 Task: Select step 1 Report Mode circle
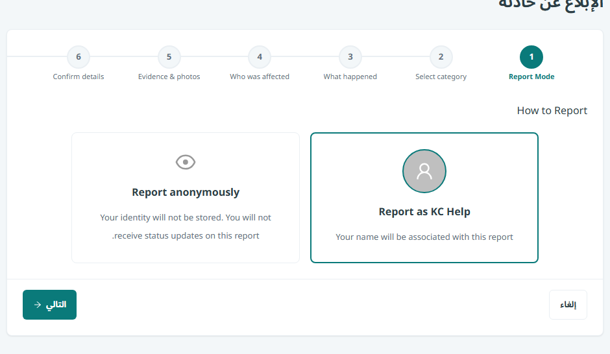point(531,57)
